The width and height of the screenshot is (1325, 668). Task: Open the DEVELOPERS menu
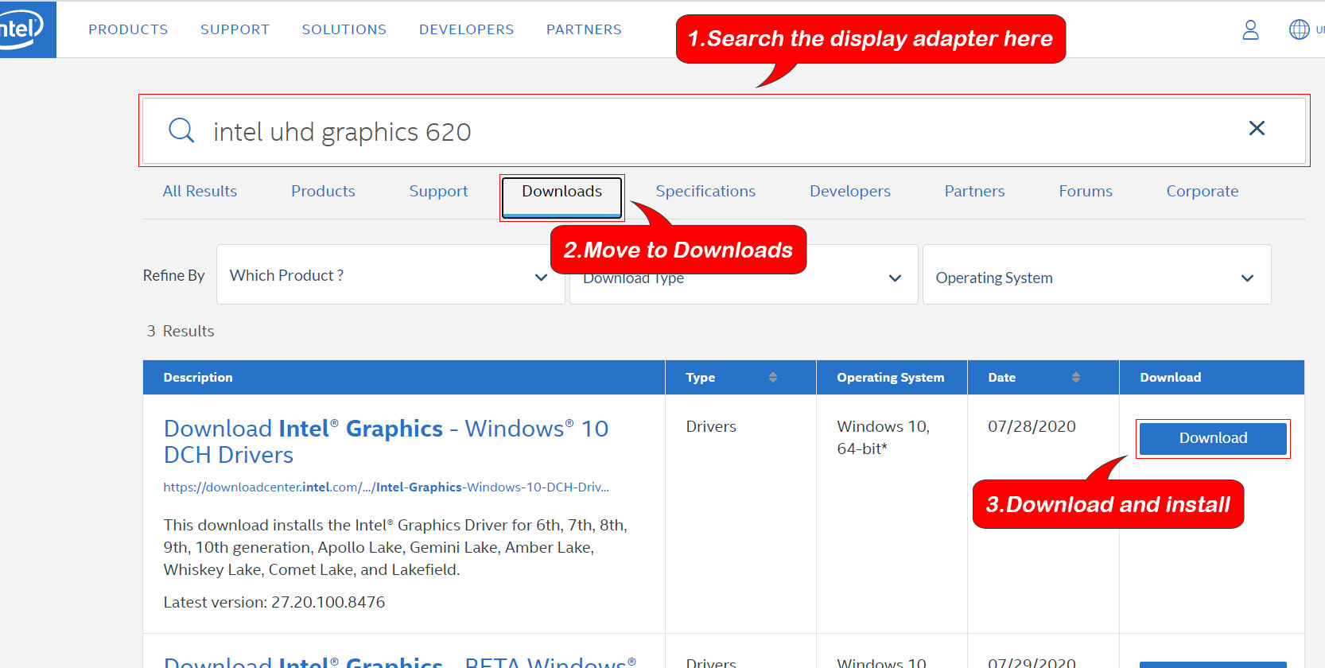coord(466,29)
